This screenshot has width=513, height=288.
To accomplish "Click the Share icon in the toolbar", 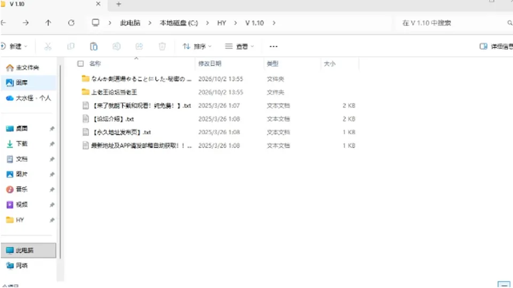I will (x=139, y=47).
